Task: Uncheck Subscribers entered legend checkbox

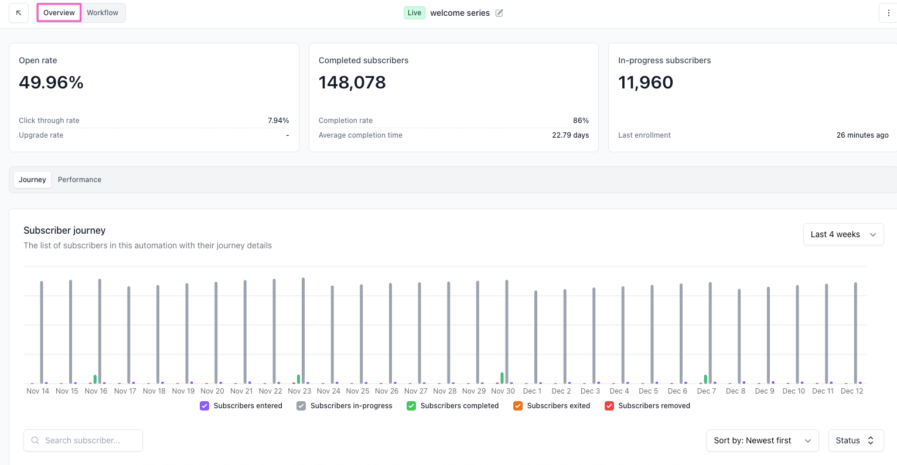Action: [204, 406]
